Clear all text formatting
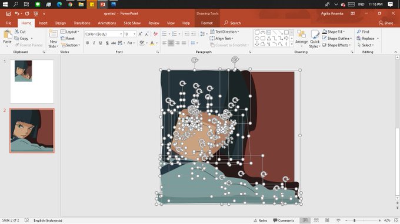Viewport: 400px width, 224px height. [155, 34]
